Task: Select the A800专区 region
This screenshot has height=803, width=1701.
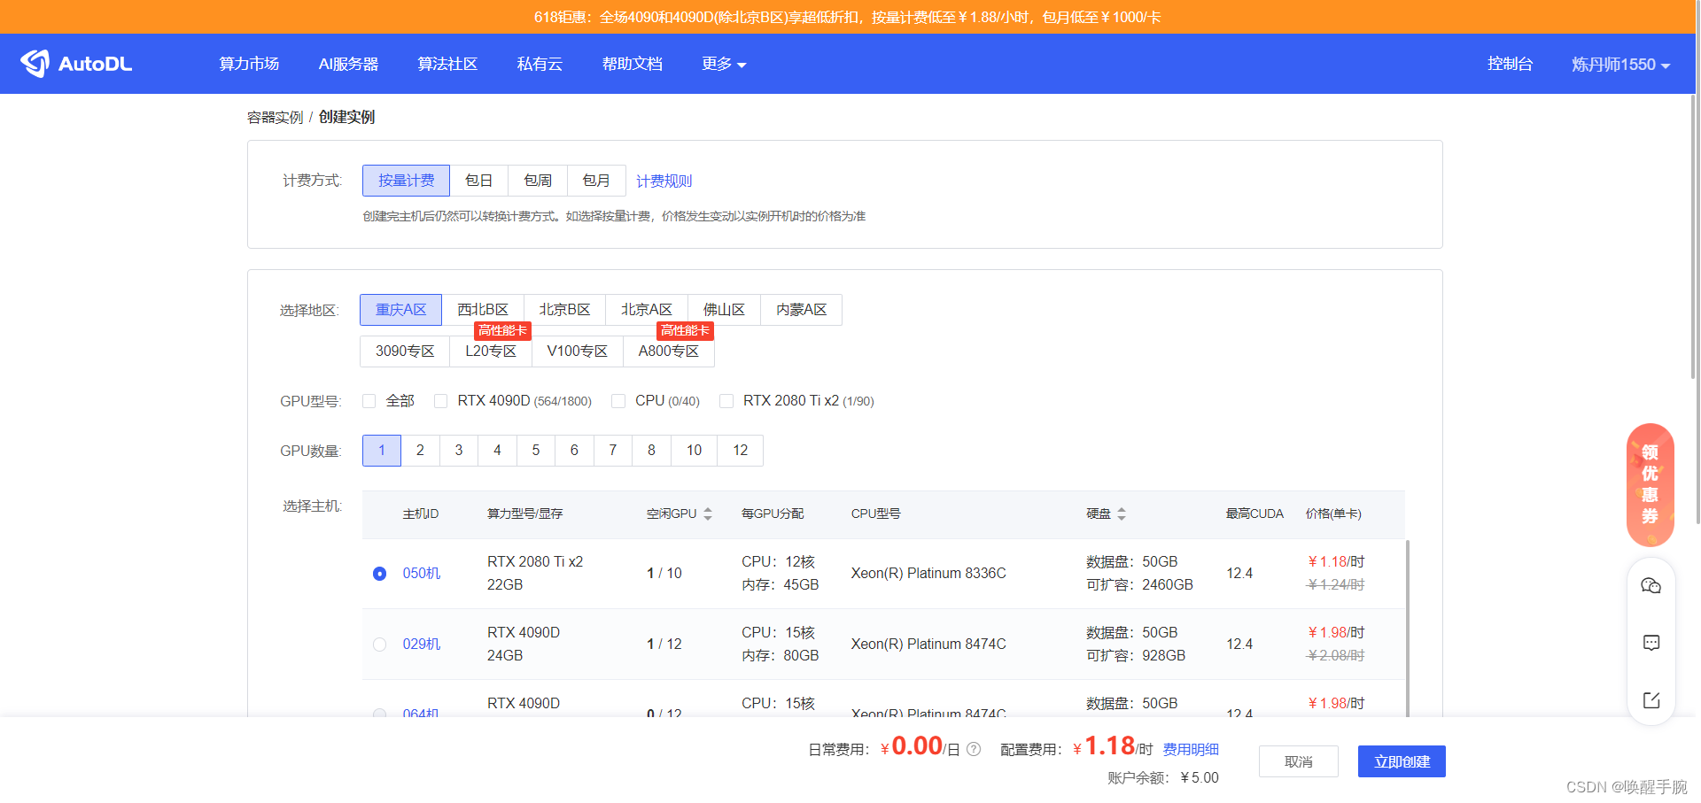Action: click(x=669, y=351)
